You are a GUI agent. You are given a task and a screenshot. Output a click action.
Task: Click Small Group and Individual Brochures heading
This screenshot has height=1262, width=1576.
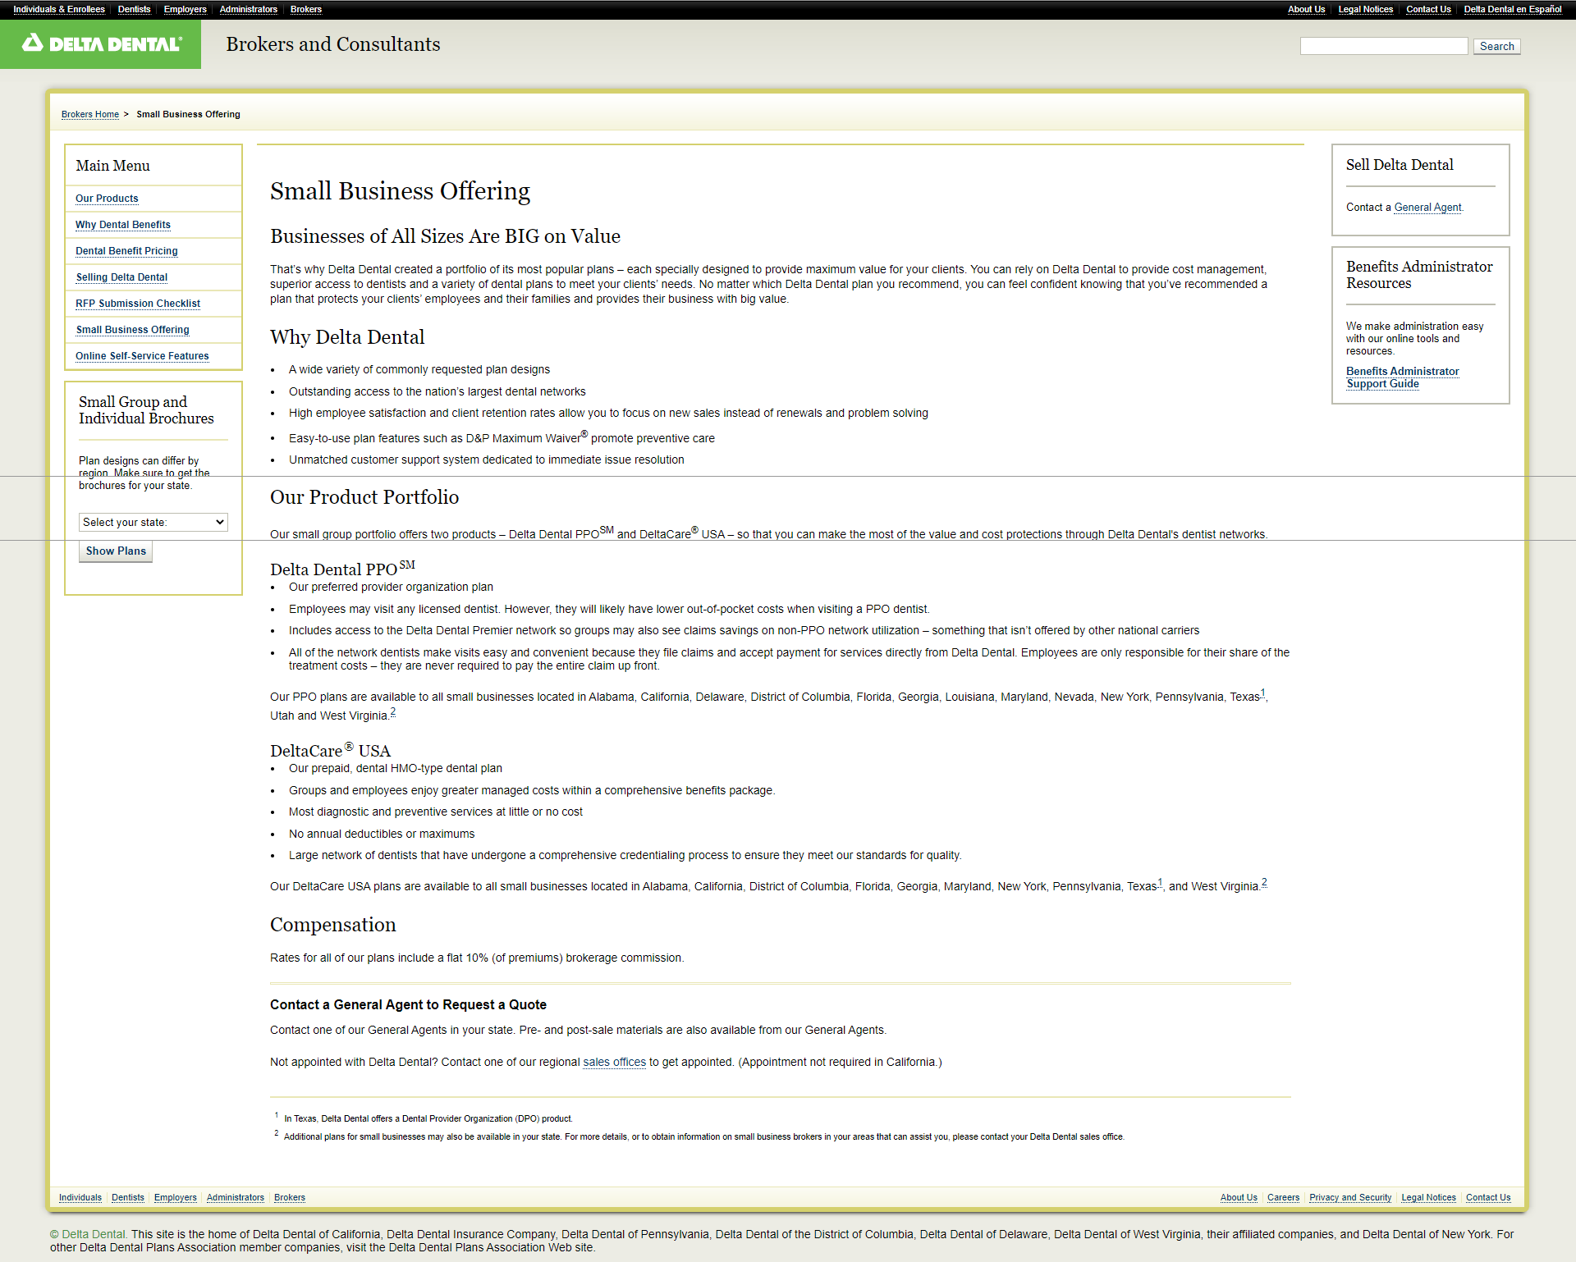[146, 410]
